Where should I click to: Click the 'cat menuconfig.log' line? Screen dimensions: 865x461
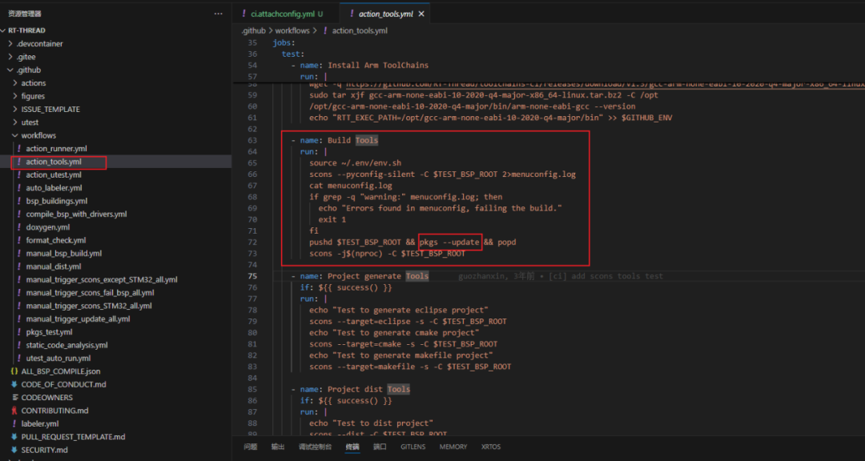(351, 186)
